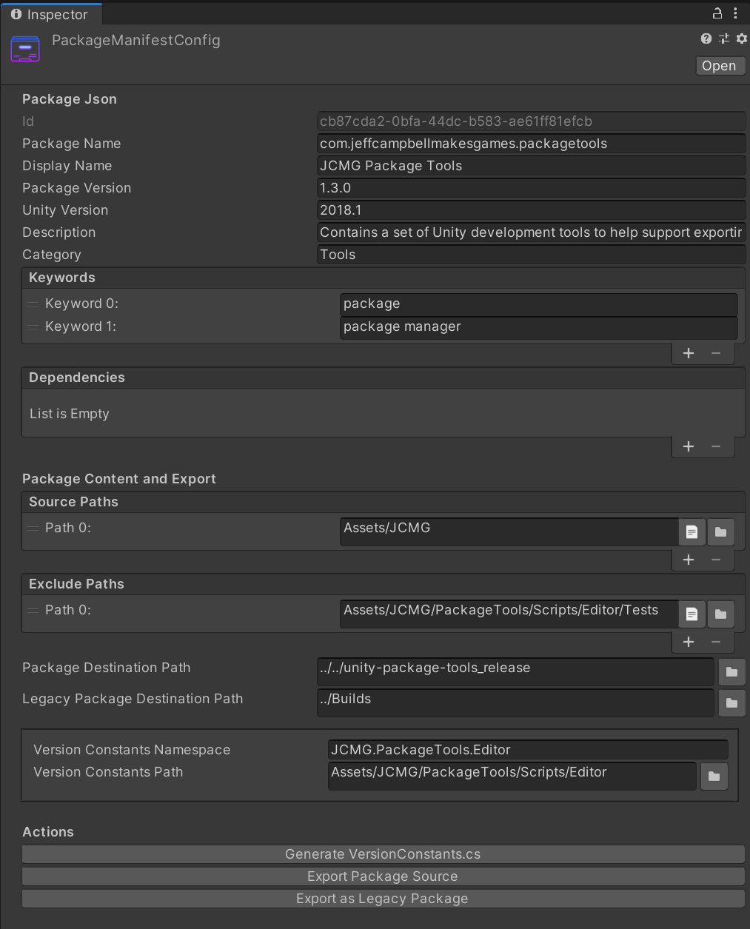Click the folder icon beside Exclude Path 0
Screen dimensions: 750x929
(720, 614)
